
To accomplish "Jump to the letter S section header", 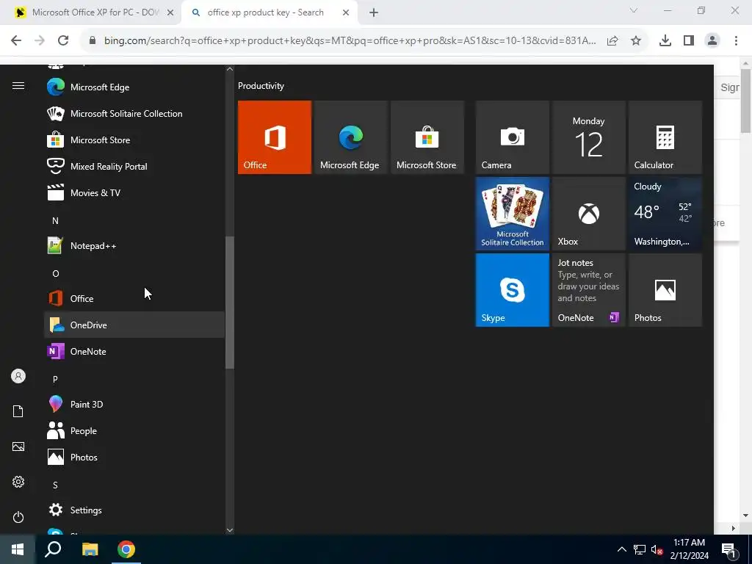I will (x=55, y=485).
